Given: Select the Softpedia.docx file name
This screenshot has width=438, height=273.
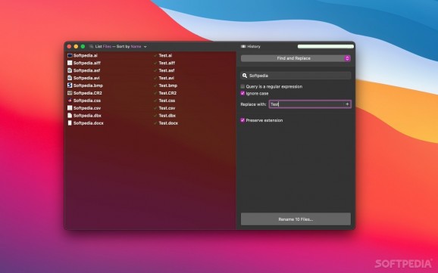Looking at the screenshot, I should (88, 123).
